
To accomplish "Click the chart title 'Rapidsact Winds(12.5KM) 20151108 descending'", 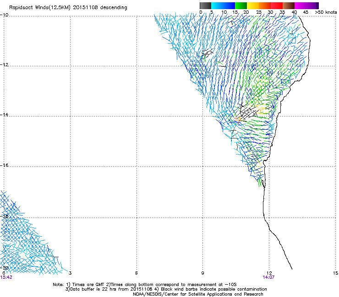I will click(68, 8).
